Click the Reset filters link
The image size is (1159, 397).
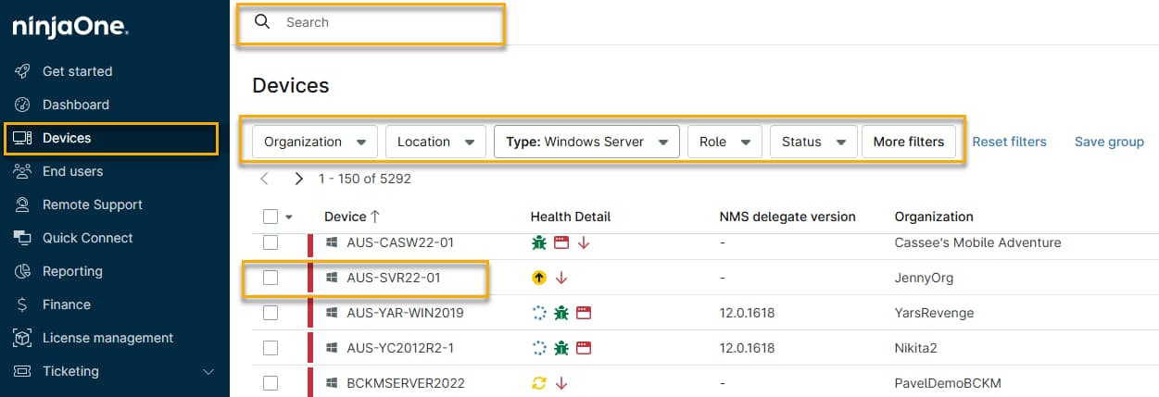click(x=1009, y=142)
